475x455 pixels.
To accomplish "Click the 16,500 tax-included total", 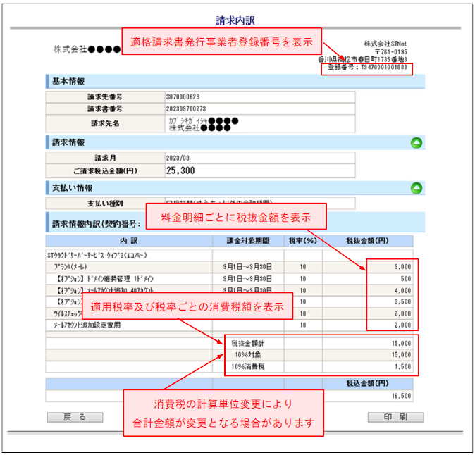I will tap(401, 396).
